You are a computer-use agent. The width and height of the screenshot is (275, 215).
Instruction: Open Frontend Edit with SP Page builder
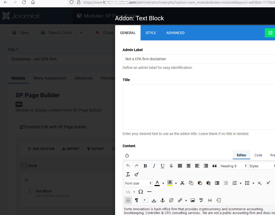click(x=53, y=127)
